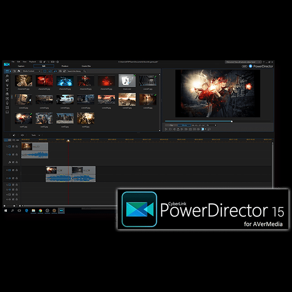Open the Particle Room icon

coord(7,85)
